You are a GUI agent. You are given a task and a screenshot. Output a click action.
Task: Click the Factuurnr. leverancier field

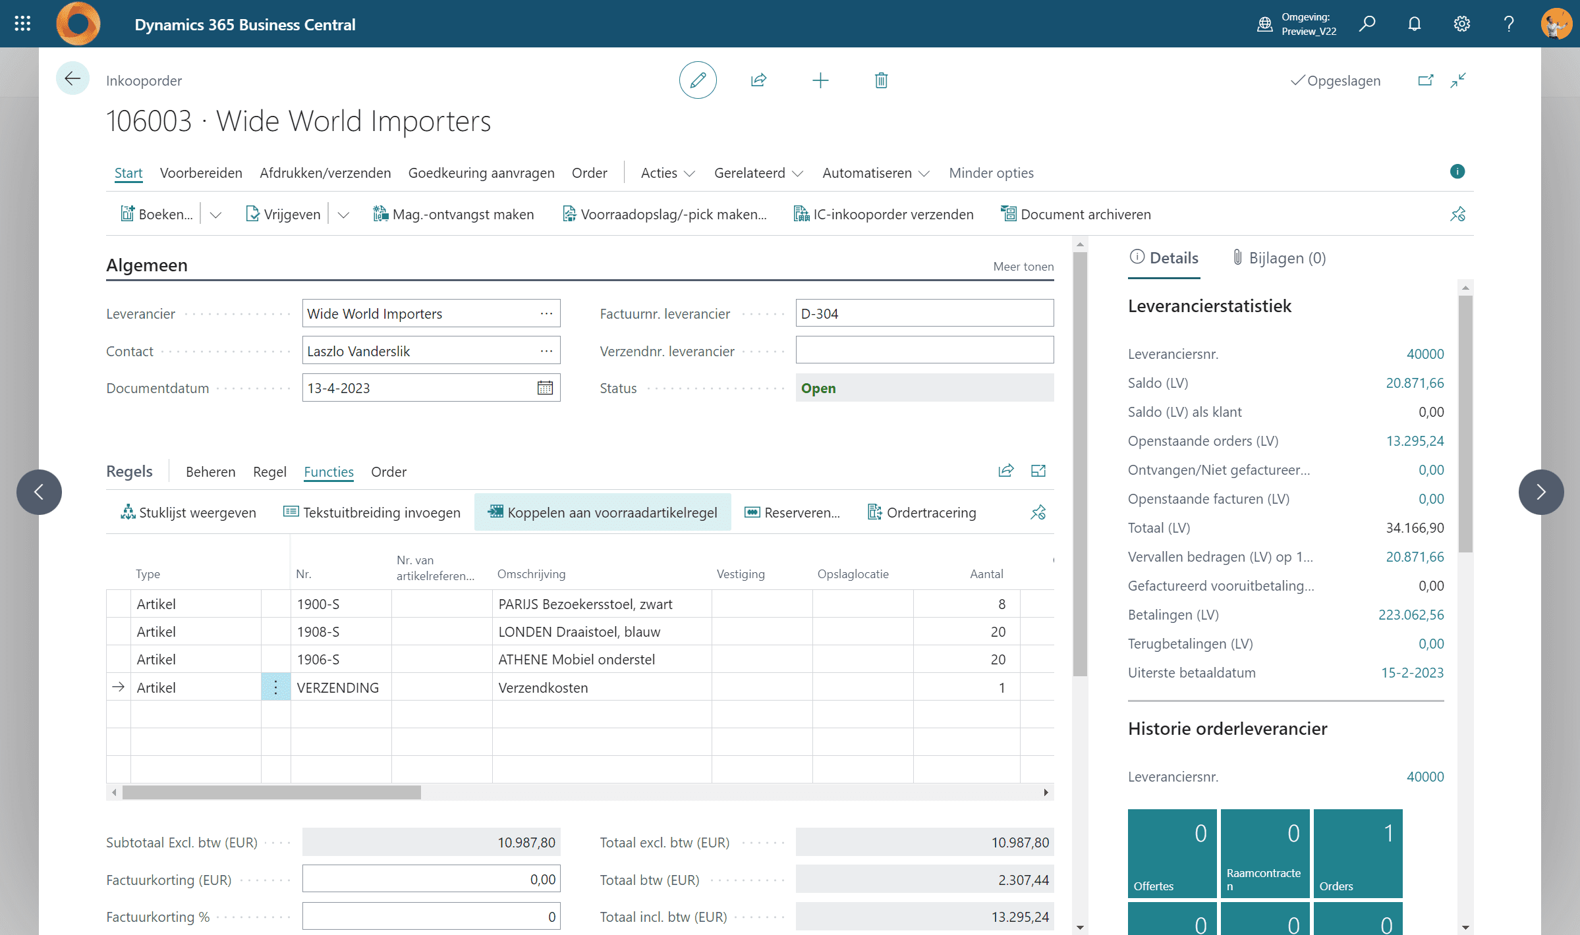click(924, 313)
